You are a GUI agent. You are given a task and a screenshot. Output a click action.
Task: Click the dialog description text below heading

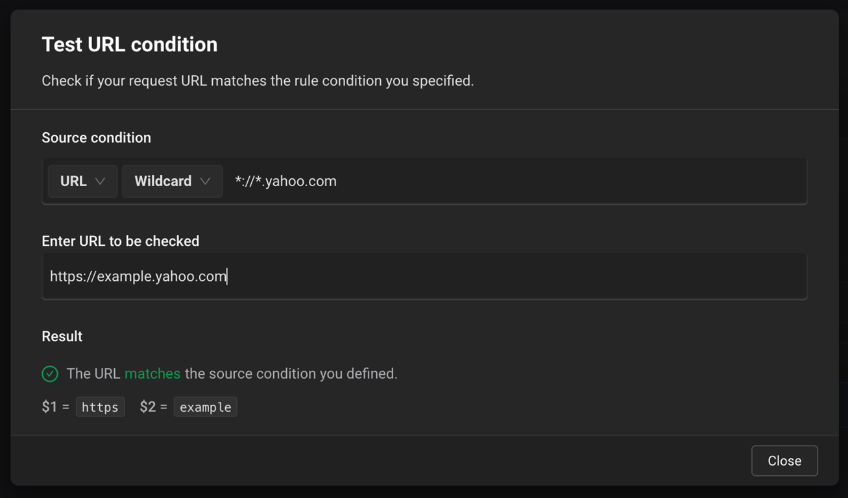click(x=258, y=81)
